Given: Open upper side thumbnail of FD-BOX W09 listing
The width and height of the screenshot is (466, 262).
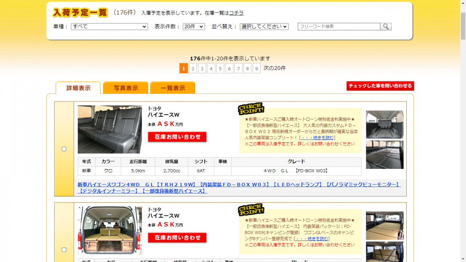Looking at the screenshot, I should click(385, 226).
